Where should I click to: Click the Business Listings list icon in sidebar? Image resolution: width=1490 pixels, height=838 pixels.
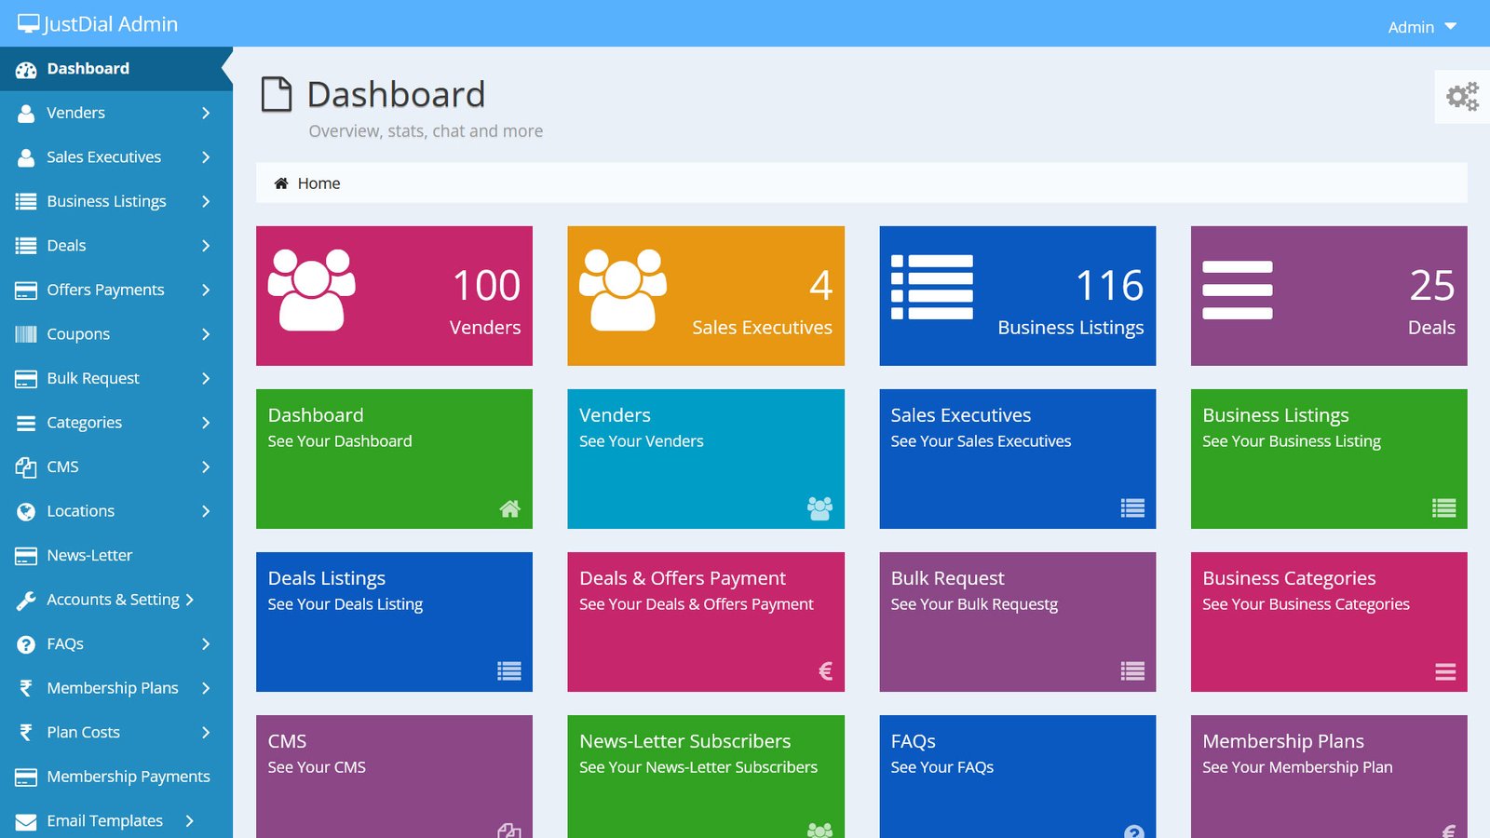pyautogui.click(x=26, y=202)
